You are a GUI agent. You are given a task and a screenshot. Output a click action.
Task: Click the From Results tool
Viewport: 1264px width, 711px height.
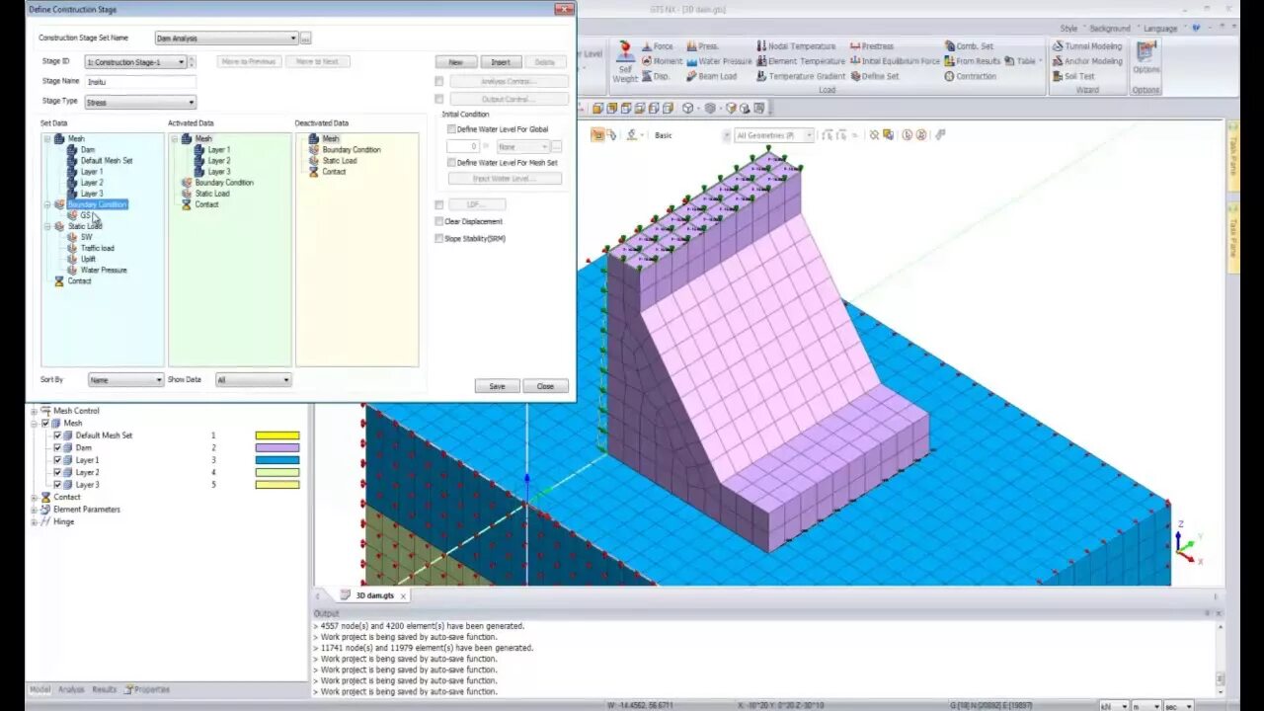(x=973, y=61)
